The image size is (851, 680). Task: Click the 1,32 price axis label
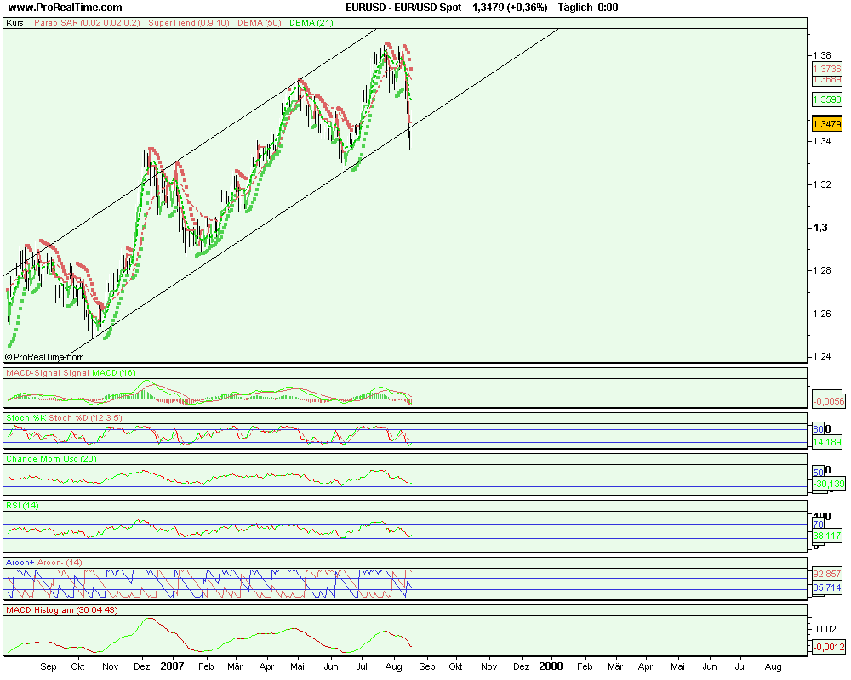click(x=822, y=185)
